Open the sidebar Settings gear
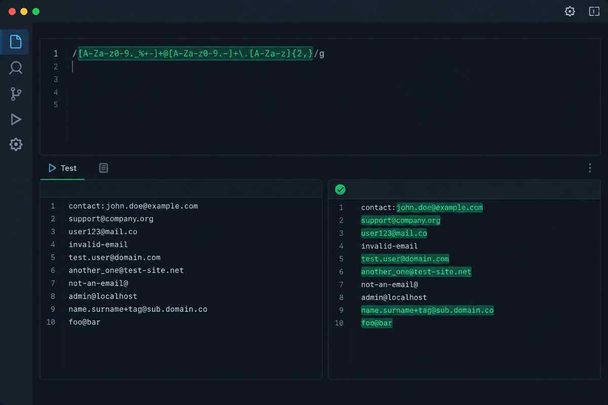Image resolution: width=608 pixels, height=405 pixels. [x=16, y=145]
